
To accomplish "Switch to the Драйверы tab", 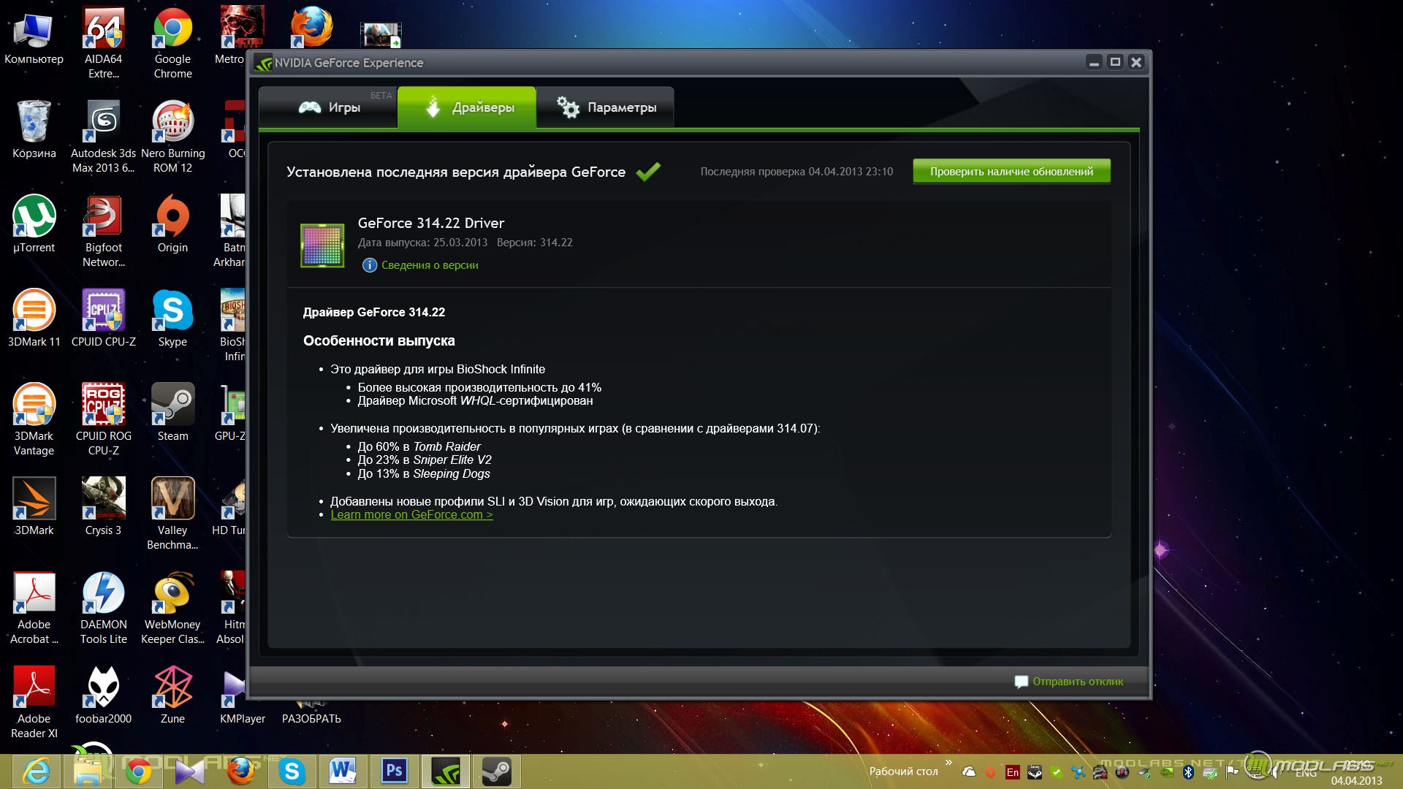I will [x=467, y=107].
